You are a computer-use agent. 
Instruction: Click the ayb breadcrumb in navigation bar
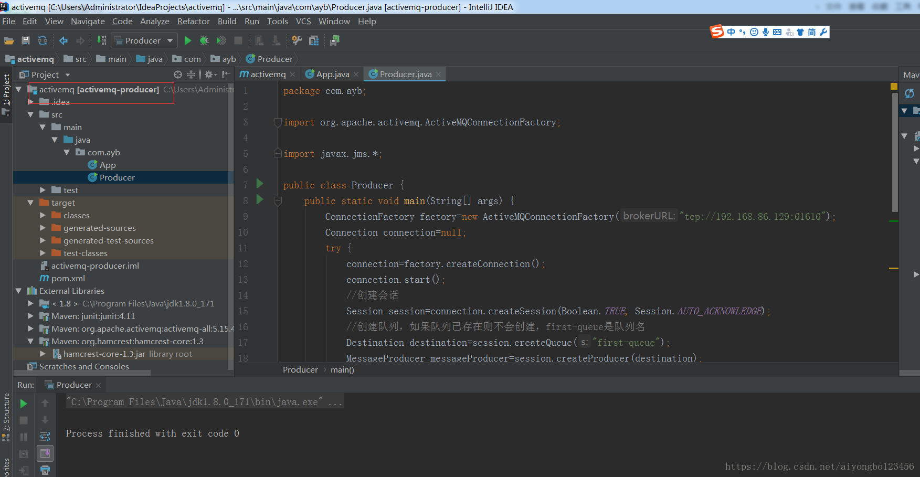click(x=224, y=59)
